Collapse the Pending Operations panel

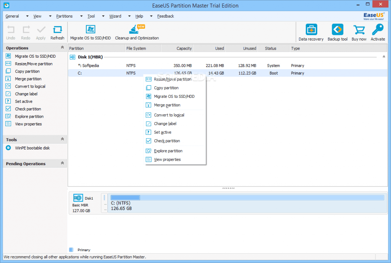tap(62, 164)
